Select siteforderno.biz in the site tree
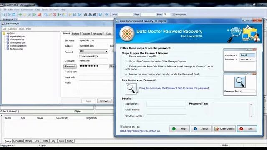 click(17, 40)
